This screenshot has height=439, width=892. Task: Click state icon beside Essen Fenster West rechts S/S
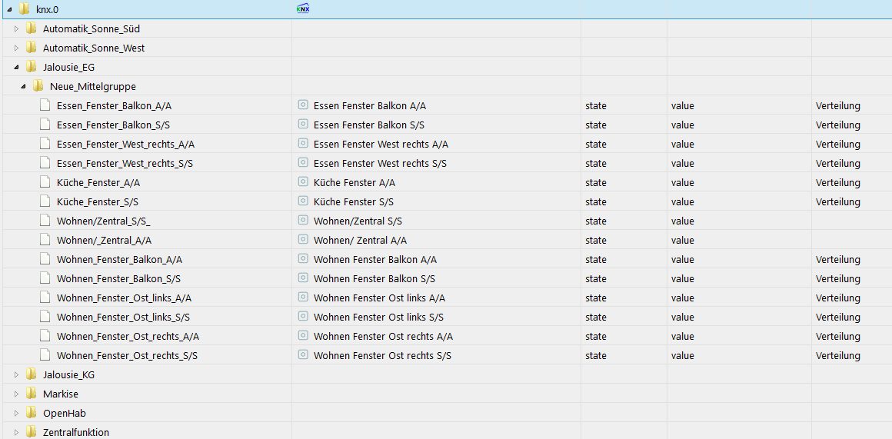[x=303, y=163]
